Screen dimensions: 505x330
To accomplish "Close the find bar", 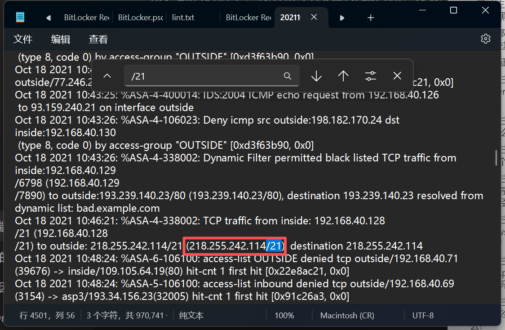I will [x=397, y=76].
